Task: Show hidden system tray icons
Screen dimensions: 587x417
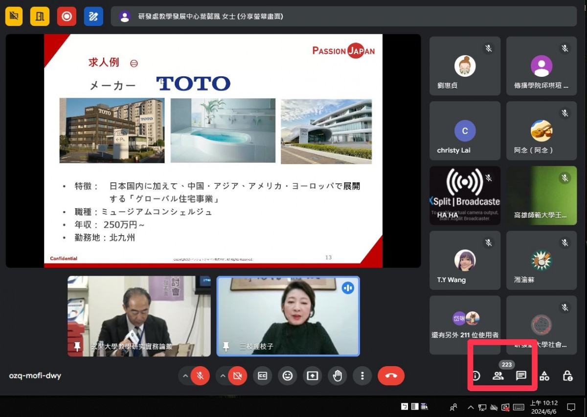Action: coord(471,407)
